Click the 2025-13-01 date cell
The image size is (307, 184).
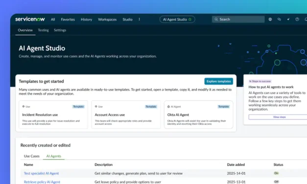(236, 182)
